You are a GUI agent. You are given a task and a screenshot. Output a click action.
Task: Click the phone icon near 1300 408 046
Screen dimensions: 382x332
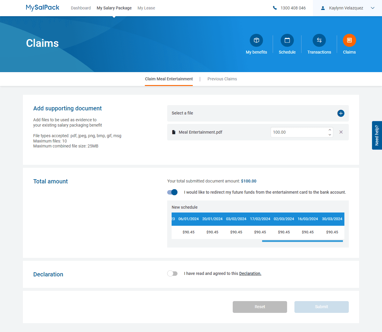275,8
